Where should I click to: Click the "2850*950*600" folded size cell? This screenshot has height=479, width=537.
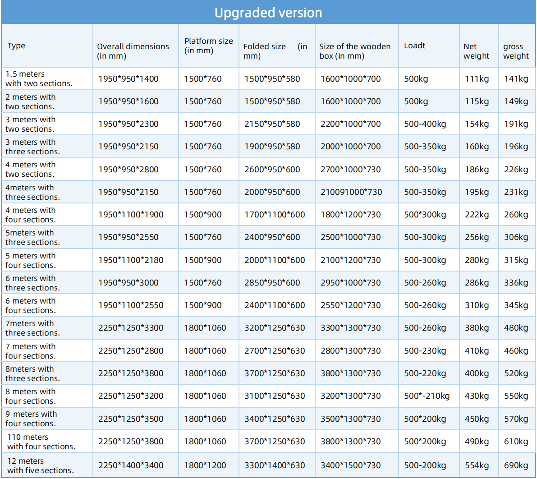coord(272,283)
